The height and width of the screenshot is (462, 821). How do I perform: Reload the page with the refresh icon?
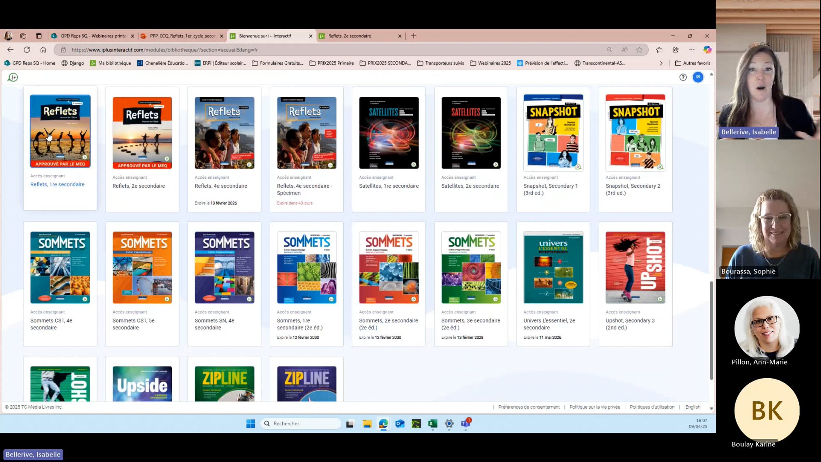(x=27, y=50)
